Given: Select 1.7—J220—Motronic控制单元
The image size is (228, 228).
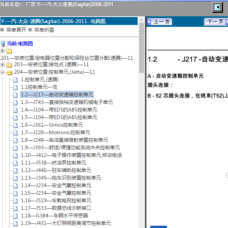Looking at the screenshot, I should click(56, 132).
